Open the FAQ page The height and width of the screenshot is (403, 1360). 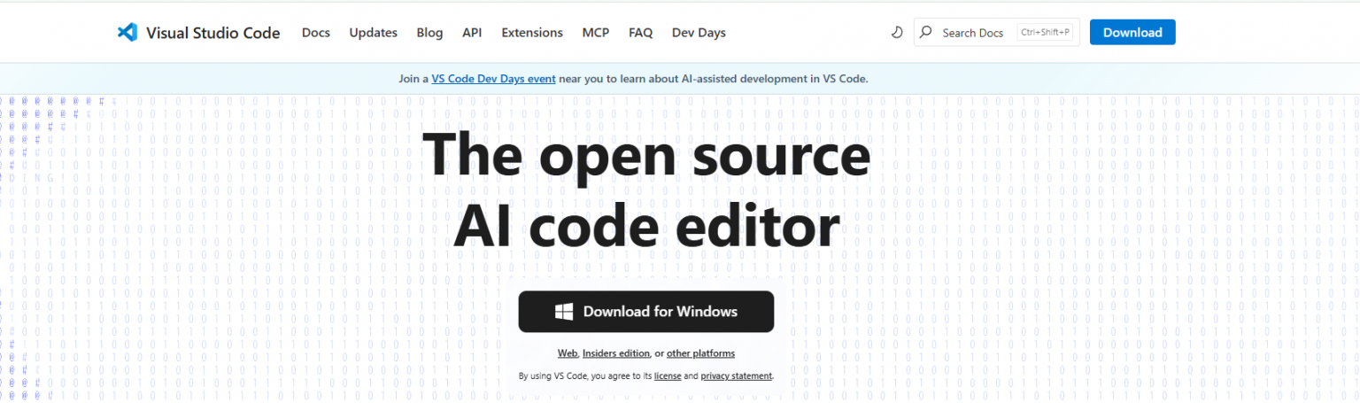(x=640, y=33)
